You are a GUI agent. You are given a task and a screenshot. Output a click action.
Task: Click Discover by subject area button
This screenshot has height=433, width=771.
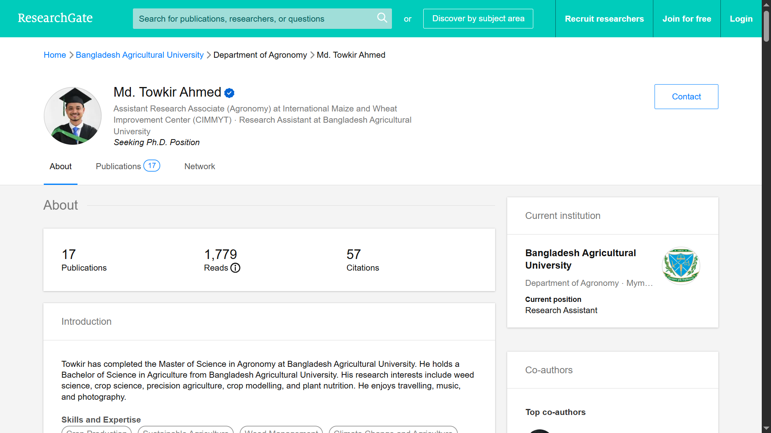(478, 19)
